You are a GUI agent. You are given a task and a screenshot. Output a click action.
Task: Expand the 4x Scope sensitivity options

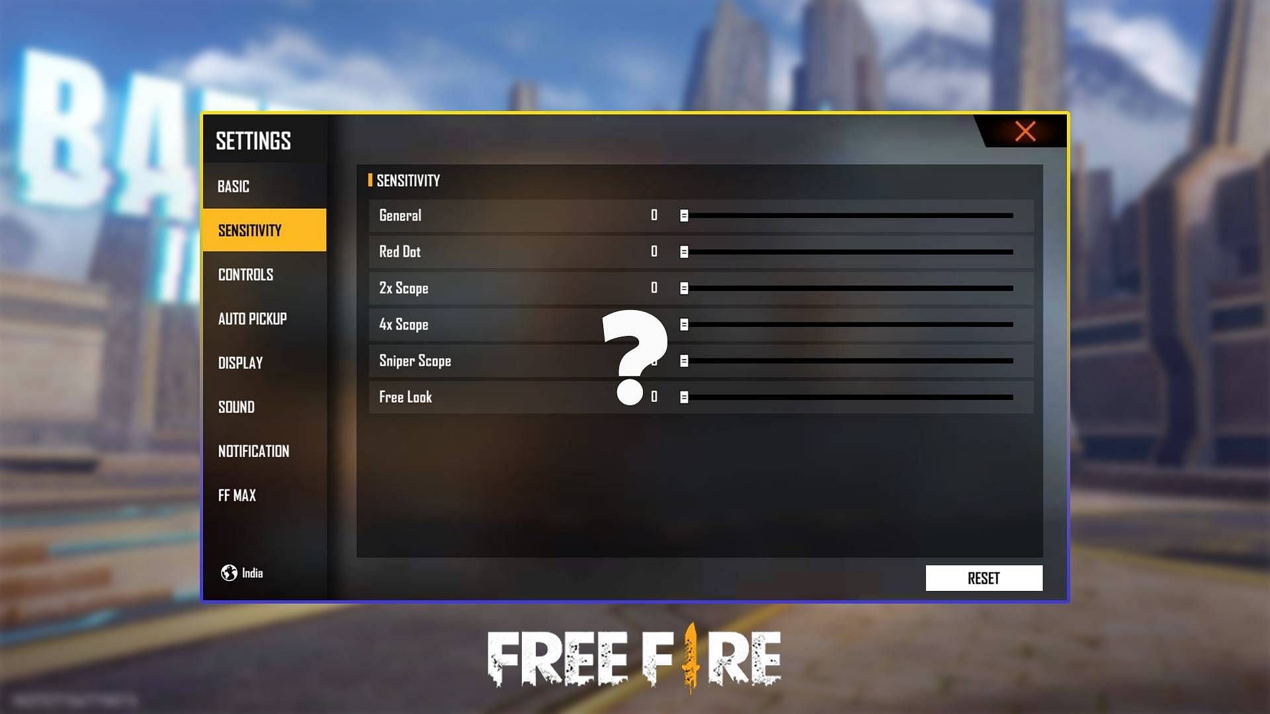[x=684, y=325]
